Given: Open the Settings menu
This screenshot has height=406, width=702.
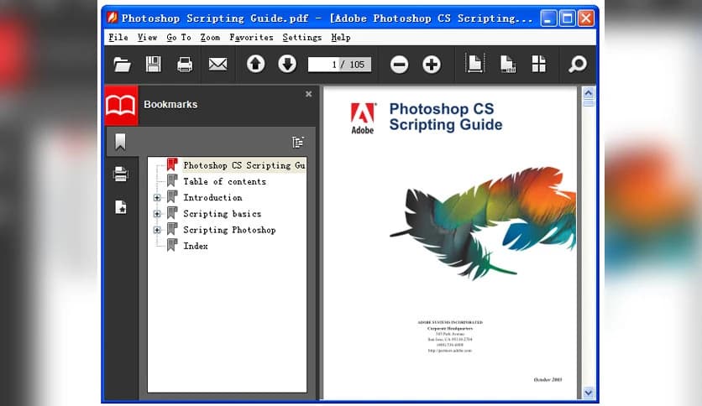Looking at the screenshot, I should 301,38.
